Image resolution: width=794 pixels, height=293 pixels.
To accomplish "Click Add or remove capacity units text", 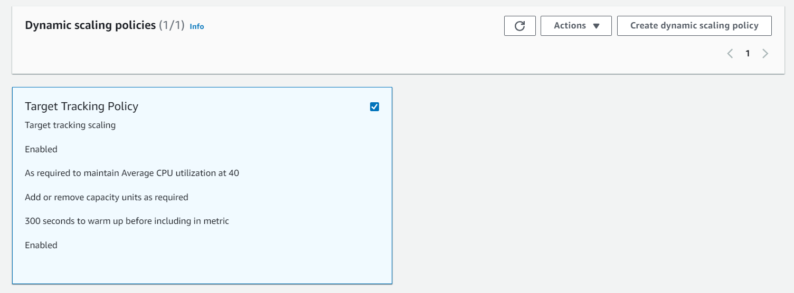I will click(107, 197).
